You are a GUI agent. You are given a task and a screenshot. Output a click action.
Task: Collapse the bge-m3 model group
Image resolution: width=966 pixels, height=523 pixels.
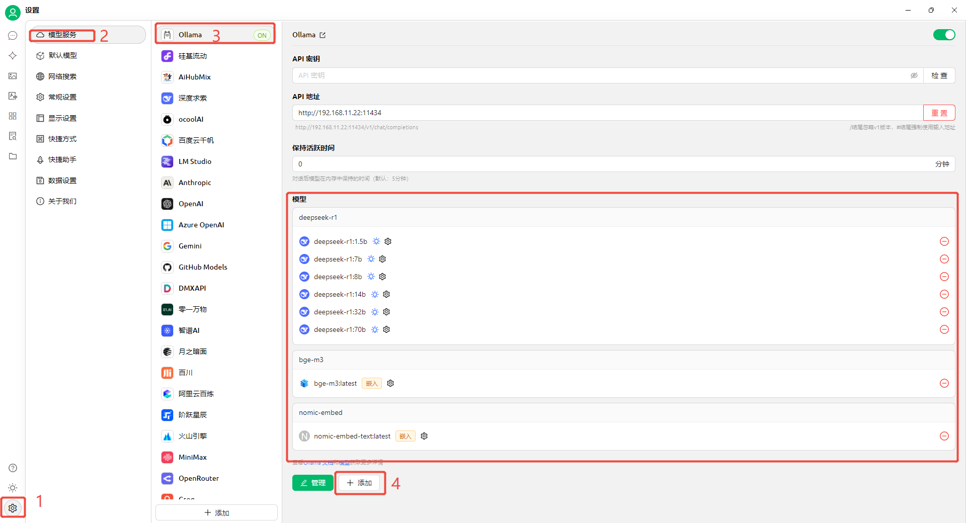tap(623, 360)
